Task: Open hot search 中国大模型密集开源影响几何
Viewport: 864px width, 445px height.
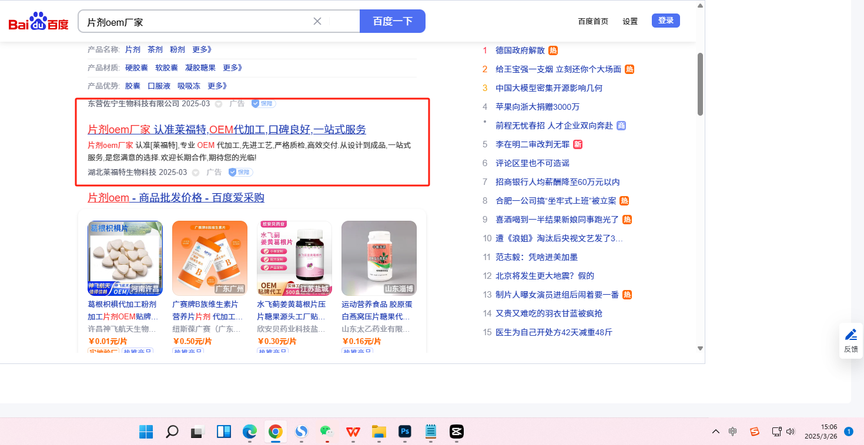Action: point(549,88)
